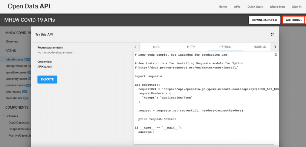Click the requestUrl code line
Screen dimensions: 306x147
(x=208, y=89)
